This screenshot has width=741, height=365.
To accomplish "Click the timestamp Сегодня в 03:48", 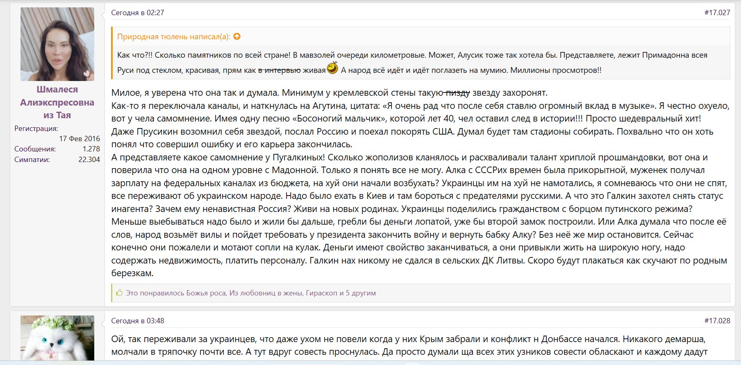I will (x=138, y=321).
